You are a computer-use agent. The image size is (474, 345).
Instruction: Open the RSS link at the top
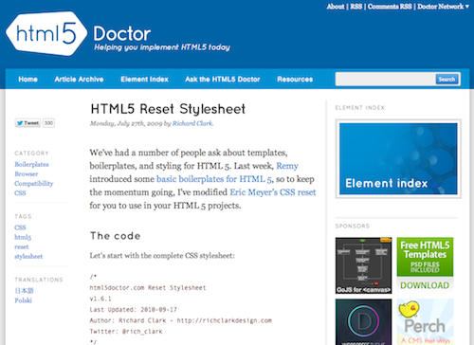[356, 7]
